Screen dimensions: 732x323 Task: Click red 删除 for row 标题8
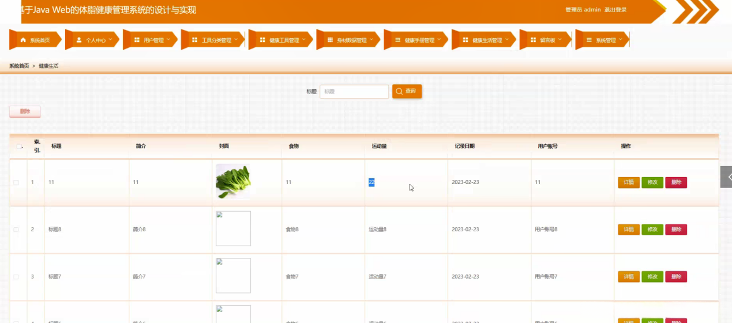pyautogui.click(x=676, y=230)
